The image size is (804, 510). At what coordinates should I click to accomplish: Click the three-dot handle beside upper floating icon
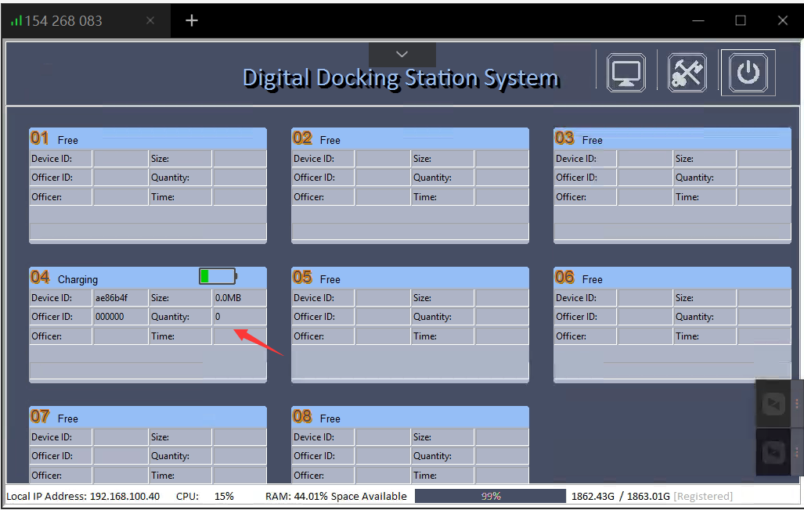click(797, 404)
